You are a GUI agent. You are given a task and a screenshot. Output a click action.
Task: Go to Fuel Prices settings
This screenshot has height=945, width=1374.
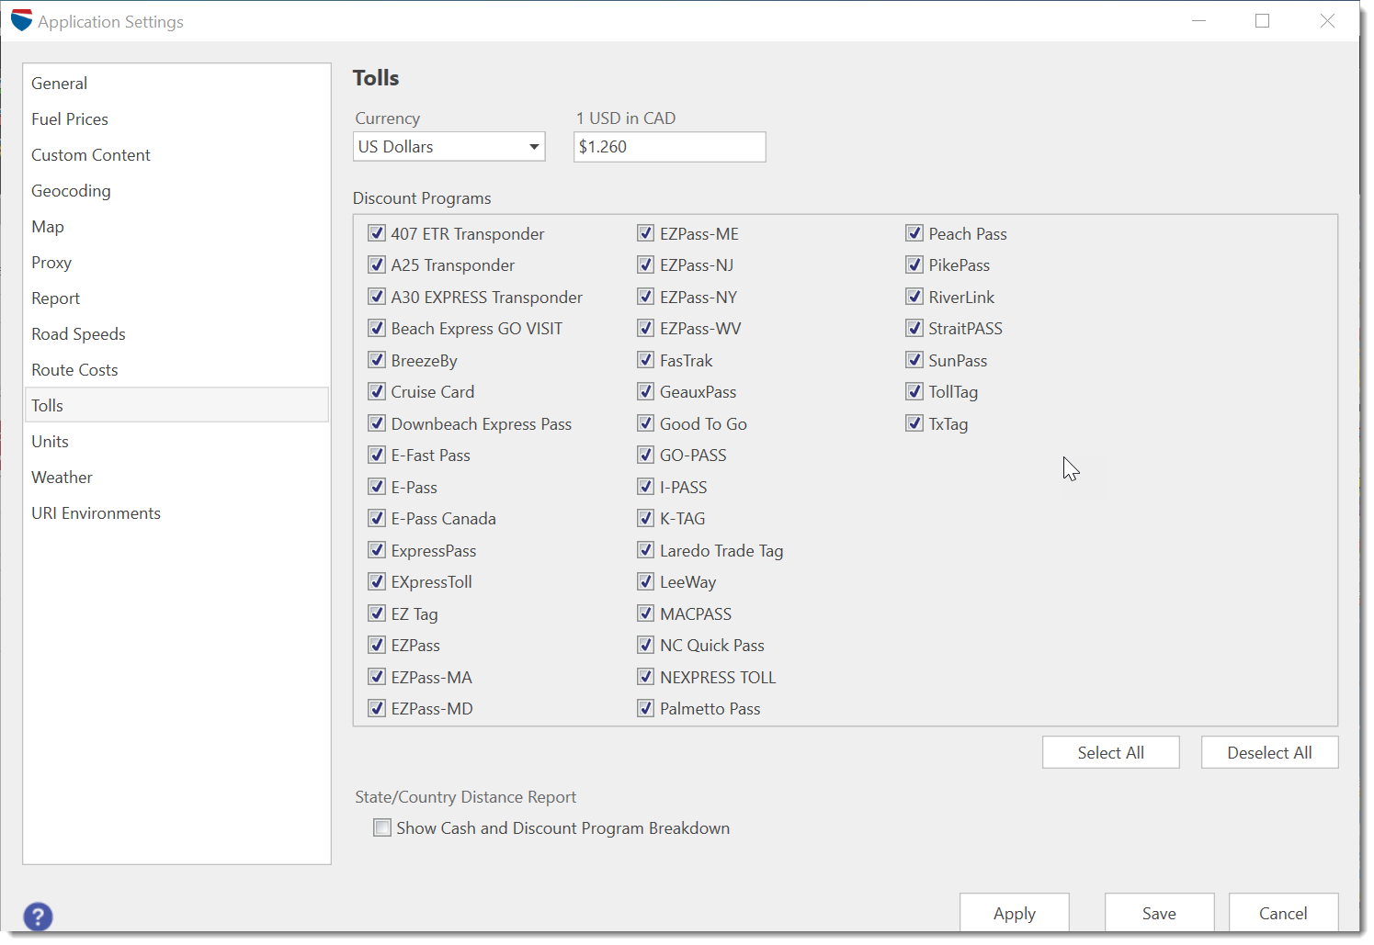point(176,119)
